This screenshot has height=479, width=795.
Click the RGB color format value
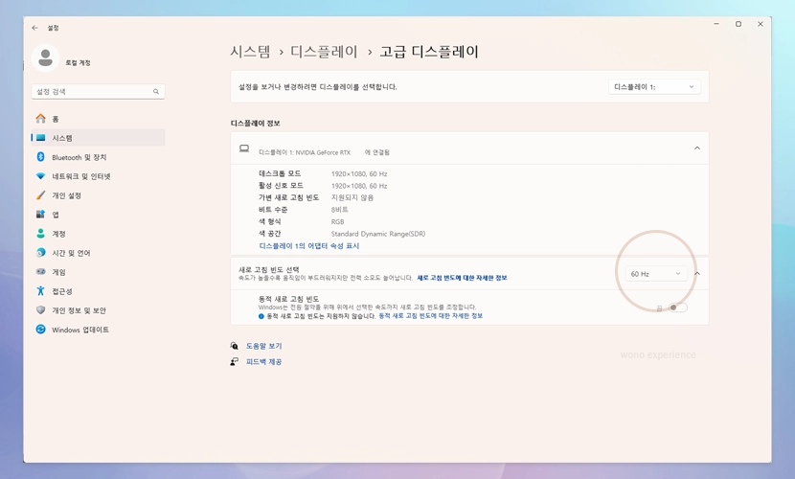click(x=337, y=221)
